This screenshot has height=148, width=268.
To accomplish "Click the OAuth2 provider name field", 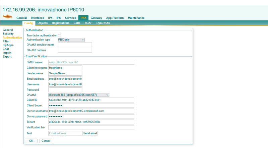I will point(75,45).
